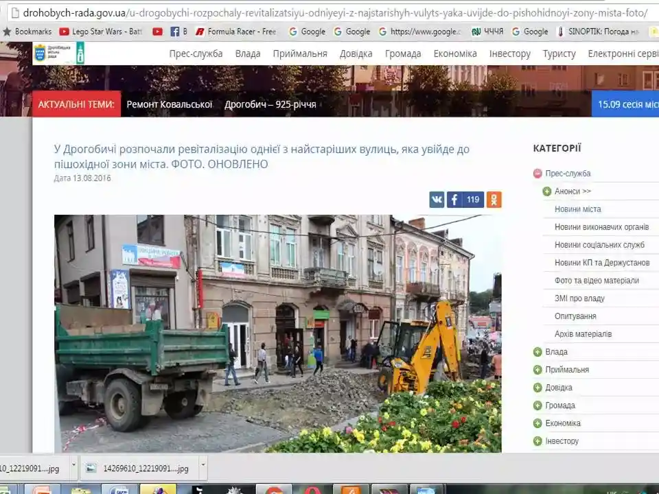
Task: Open the Економіка top menu
Action: click(x=455, y=54)
